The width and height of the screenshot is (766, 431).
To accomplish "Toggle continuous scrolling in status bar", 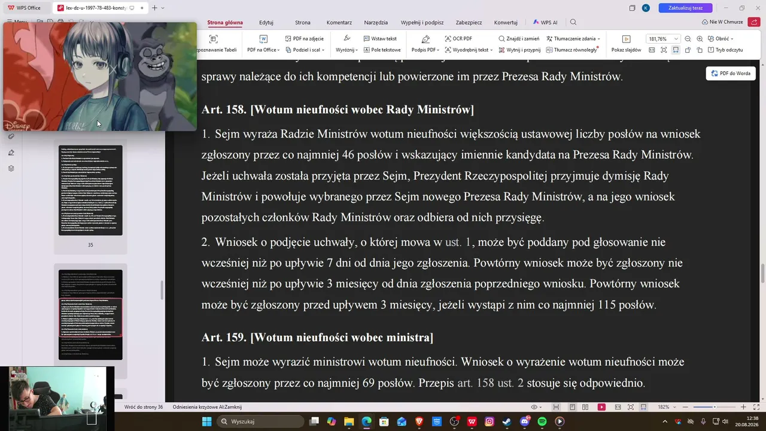I will (x=557, y=407).
